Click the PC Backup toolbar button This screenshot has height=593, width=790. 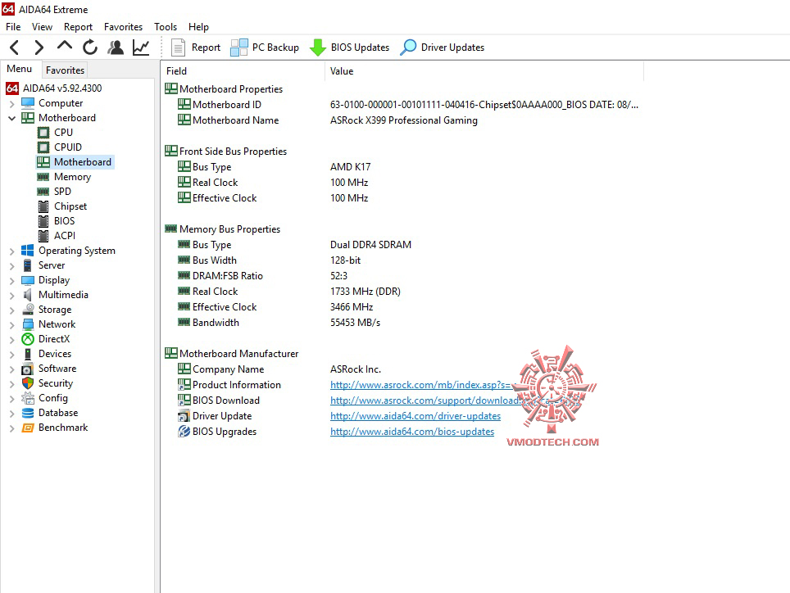coord(265,48)
